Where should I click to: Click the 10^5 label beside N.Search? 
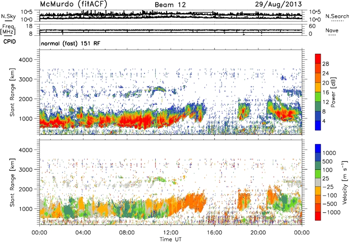point(315,12)
